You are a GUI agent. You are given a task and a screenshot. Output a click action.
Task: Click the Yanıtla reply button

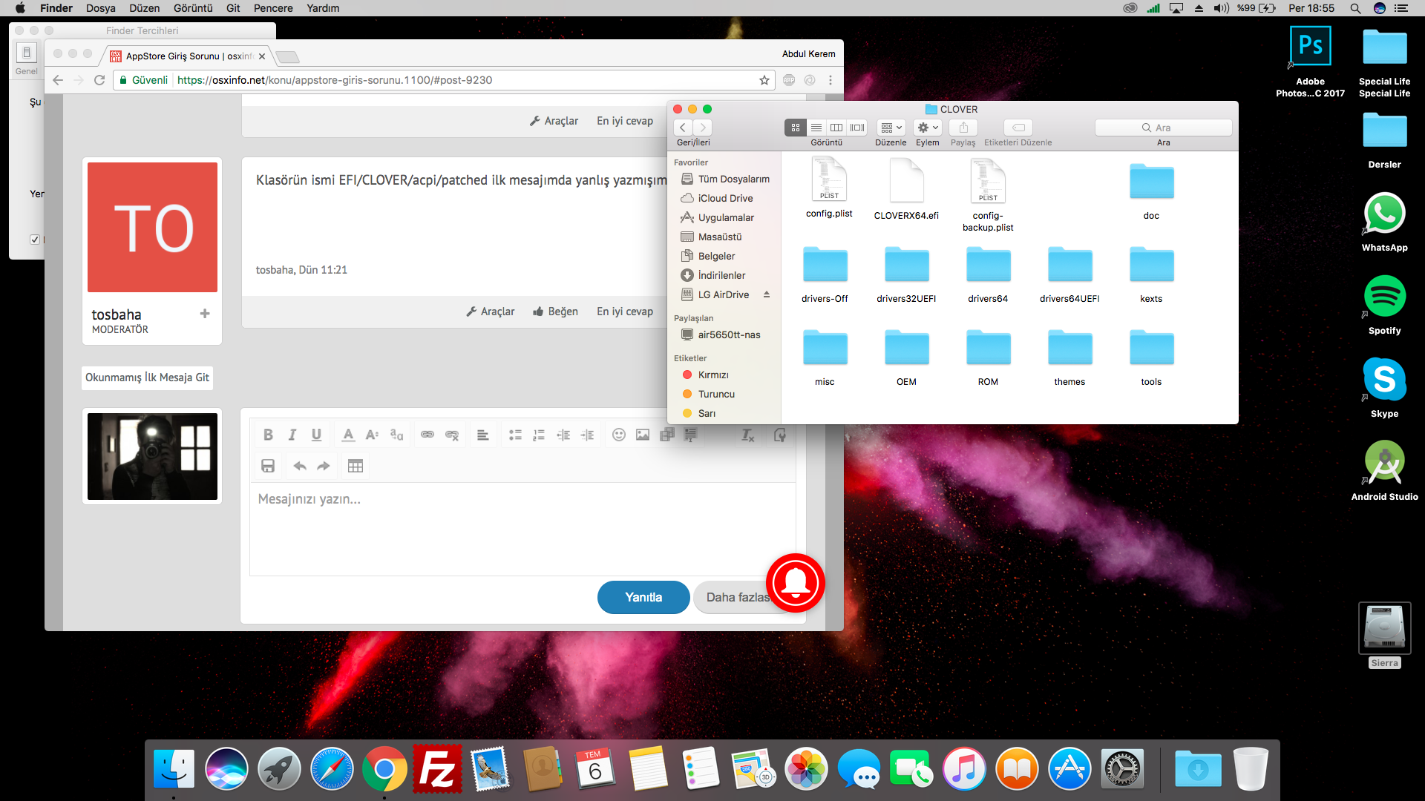[x=643, y=597]
